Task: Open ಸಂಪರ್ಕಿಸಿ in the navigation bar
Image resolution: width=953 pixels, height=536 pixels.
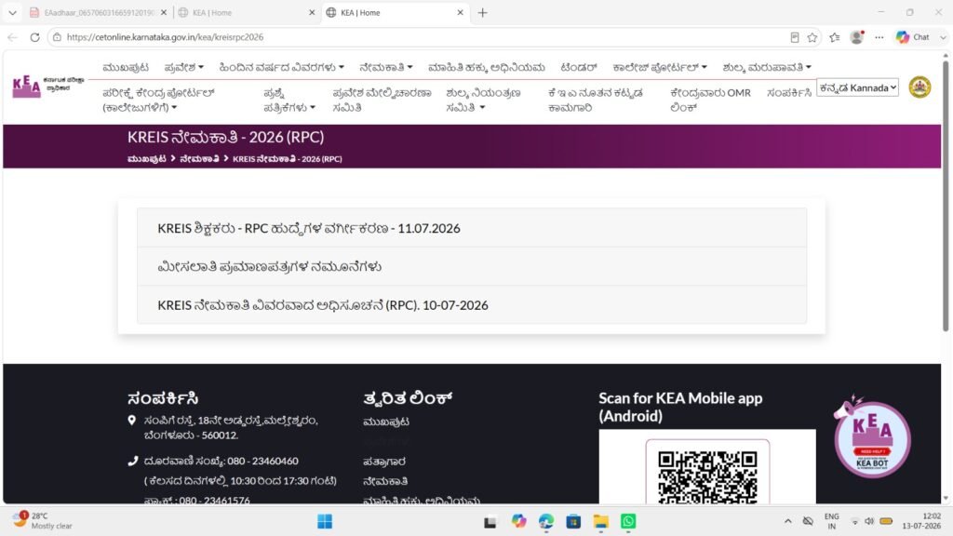Action: click(x=789, y=93)
